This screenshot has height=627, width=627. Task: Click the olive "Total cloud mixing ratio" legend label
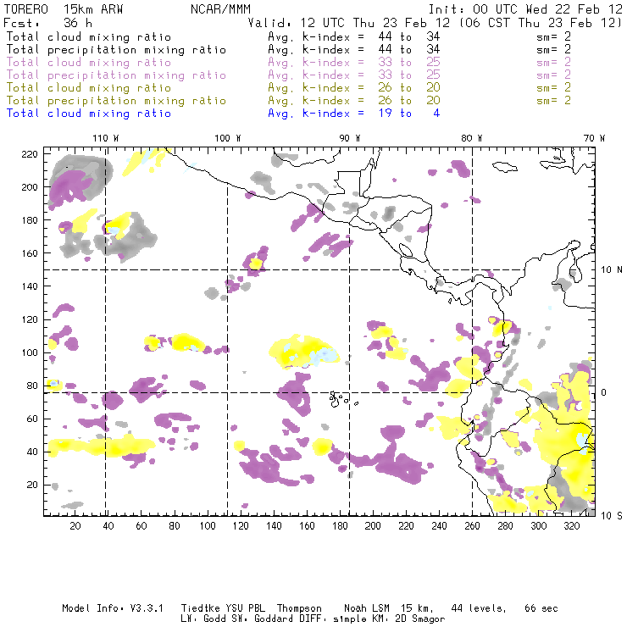click(x=89, y=88)
